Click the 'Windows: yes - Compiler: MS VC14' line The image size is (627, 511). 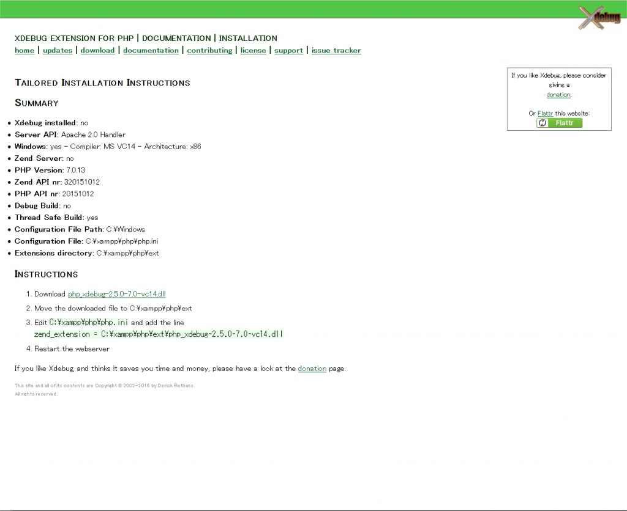pos(108,147)
